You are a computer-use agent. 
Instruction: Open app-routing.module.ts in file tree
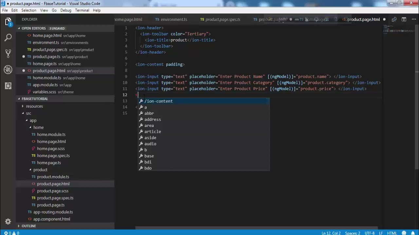click(65, 212)
